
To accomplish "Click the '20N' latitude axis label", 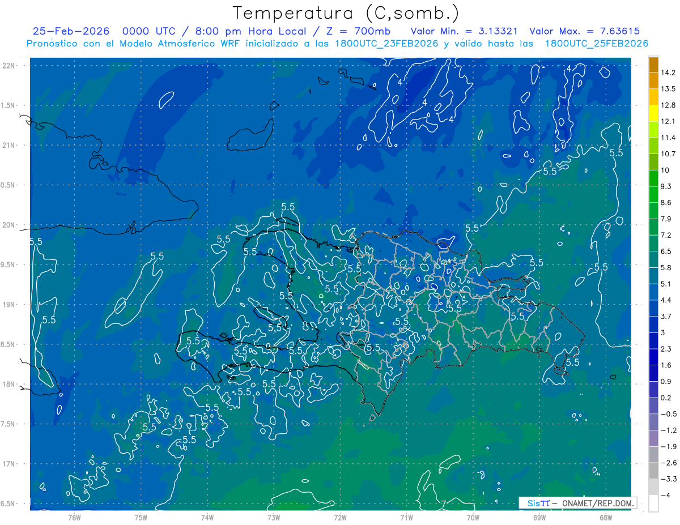I will [x=10, y=225].
